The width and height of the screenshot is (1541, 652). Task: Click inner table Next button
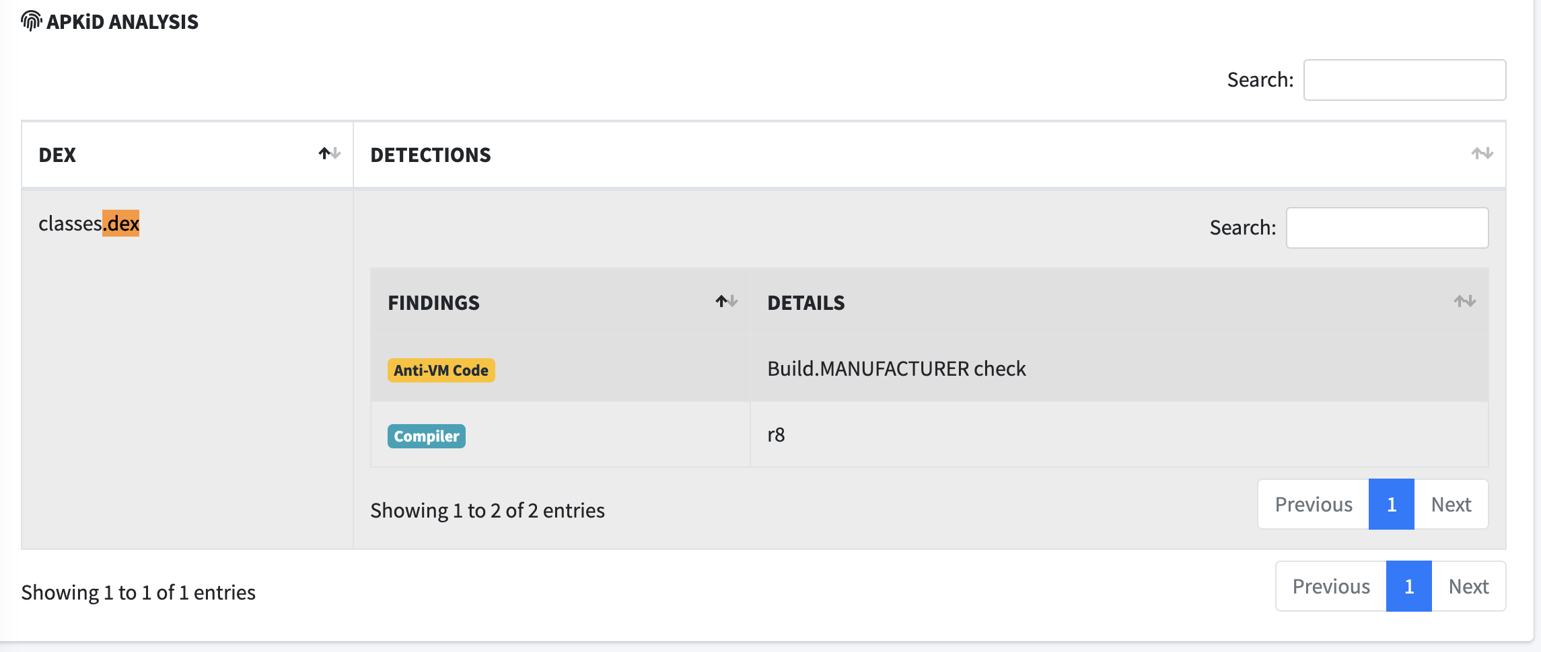point(1451,504)
